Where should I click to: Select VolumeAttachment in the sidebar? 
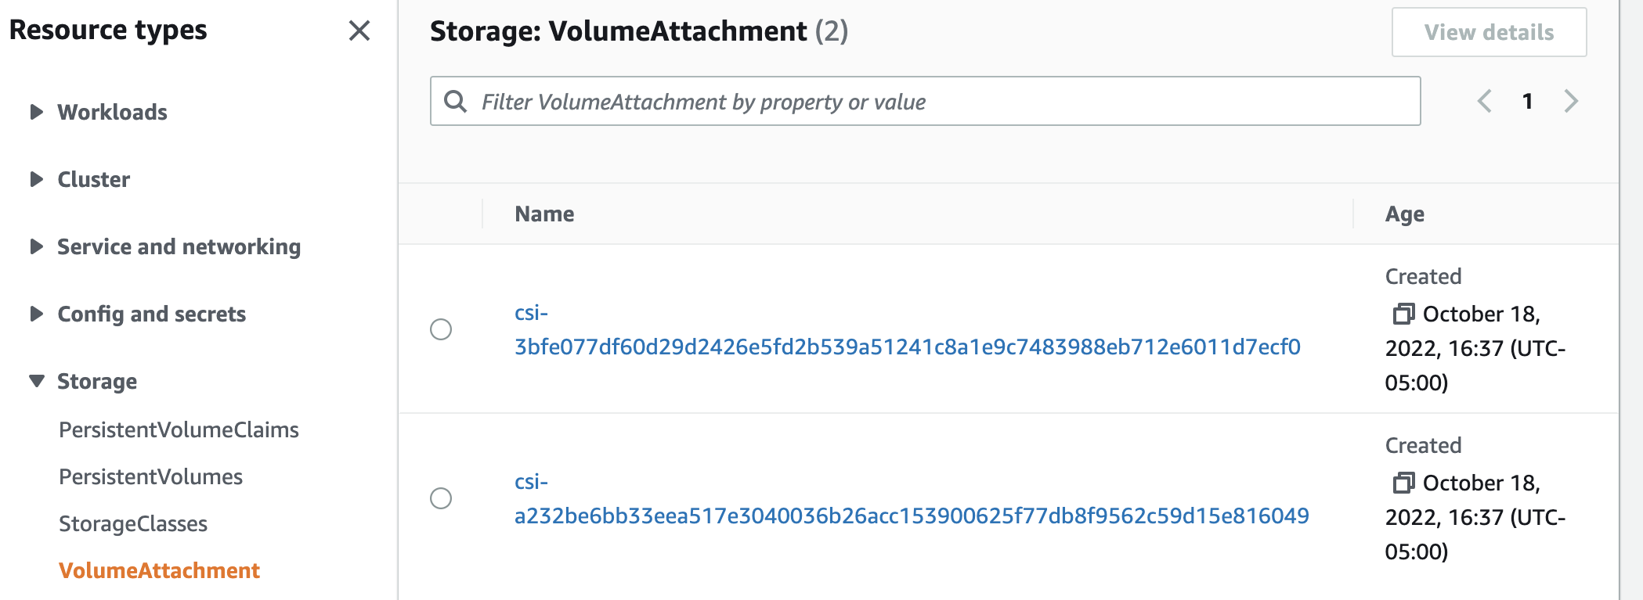(159, 570)
